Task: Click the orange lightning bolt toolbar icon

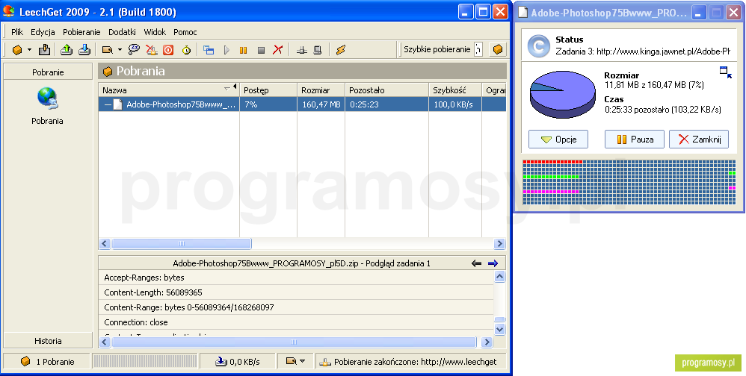Action: (341, 49)
